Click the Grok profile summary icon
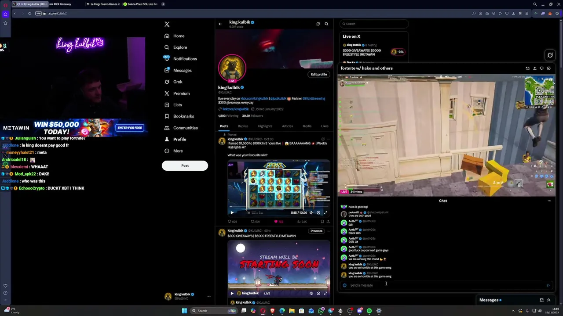 click(x=318, y=24)
